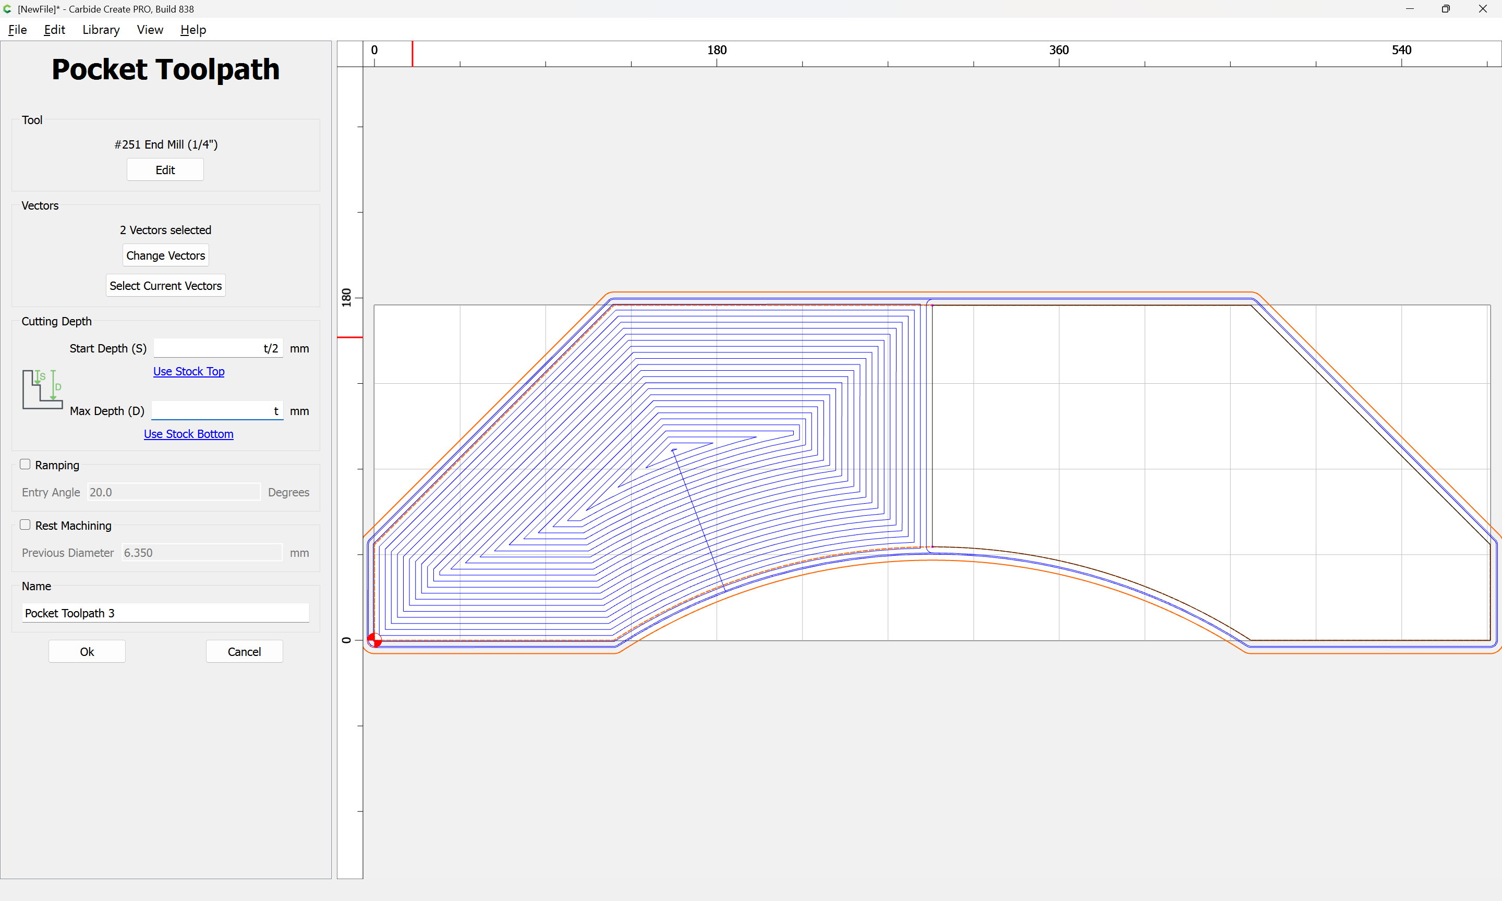
Task: Click the Use Stock Top link
Action: click(188, 372)
